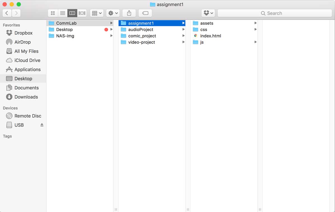
Task: Open AirDrop in the sidebar
Action: click(23, 42)
